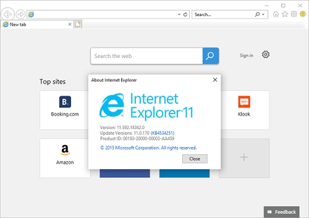Maximize the Internet Explorer window
Viewport: 309px width, 218px height.
point(283,6)
